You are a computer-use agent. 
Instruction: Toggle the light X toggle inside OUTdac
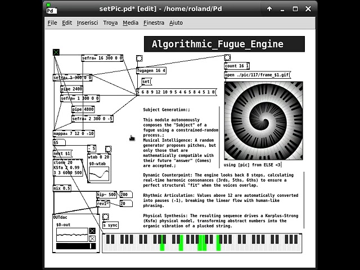pos(92,238)
